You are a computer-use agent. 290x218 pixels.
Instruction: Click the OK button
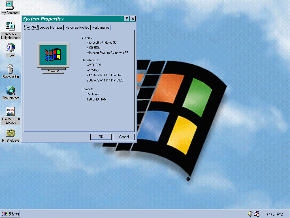pos(101,137)
